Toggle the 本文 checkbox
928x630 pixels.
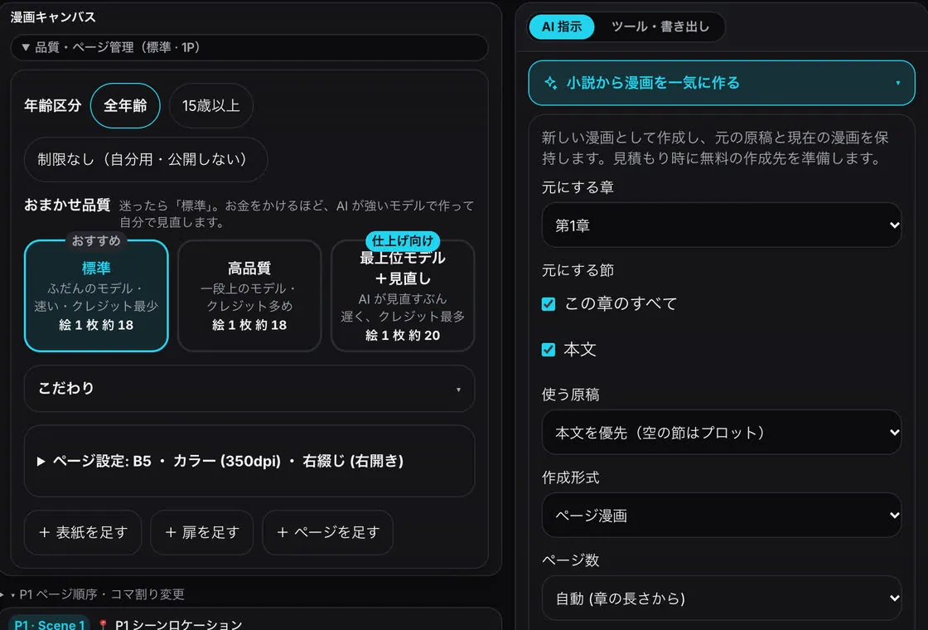coord(549,349)
